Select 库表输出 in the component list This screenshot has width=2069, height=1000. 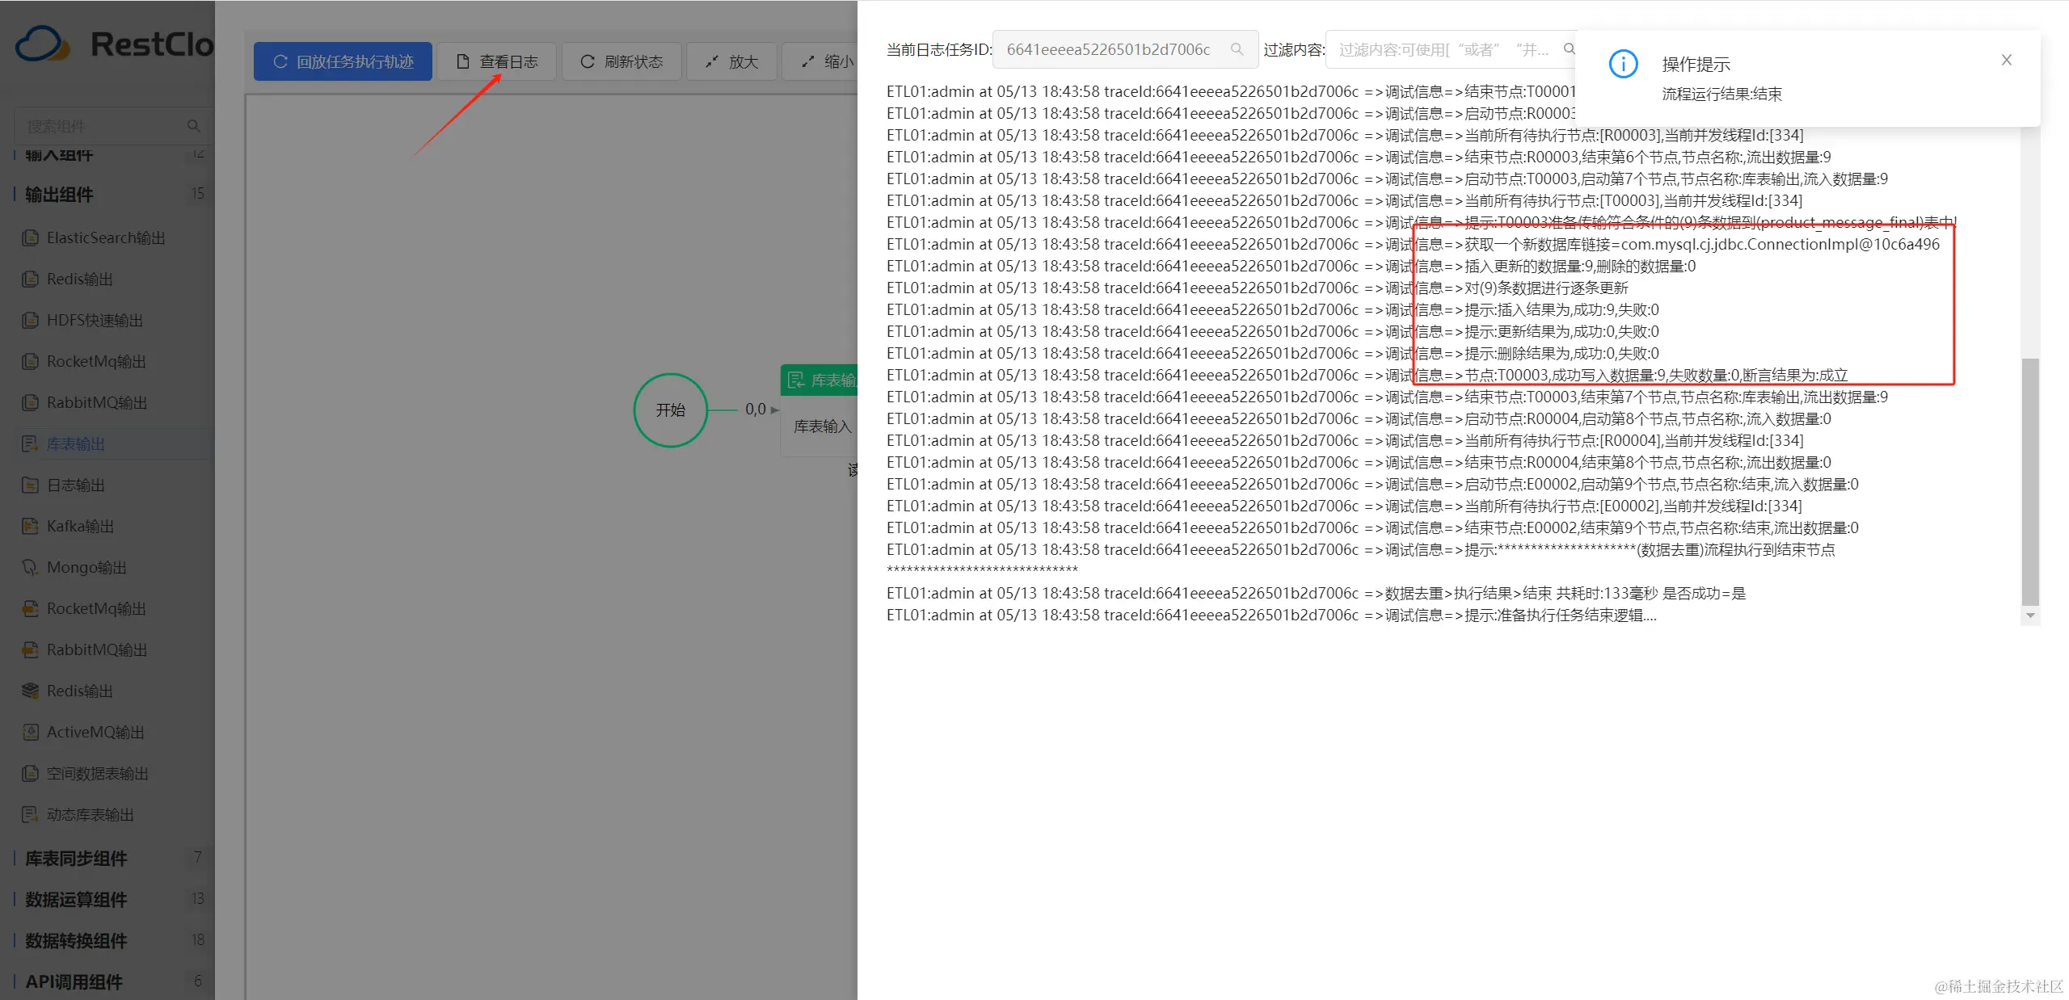coord(75,443)
